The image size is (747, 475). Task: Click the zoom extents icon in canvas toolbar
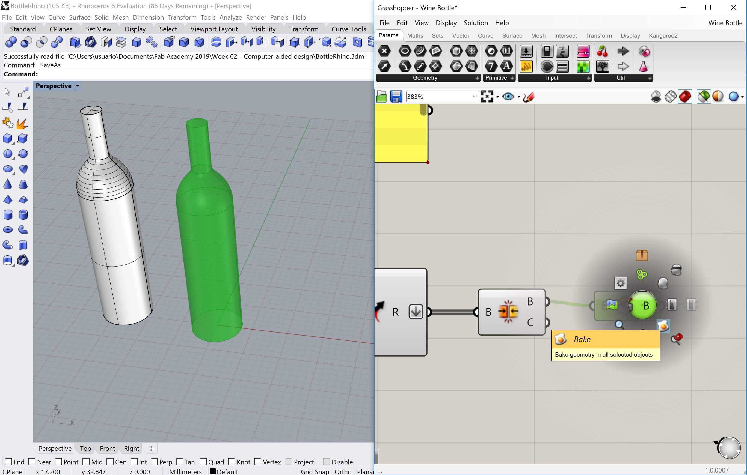click(x=487, y=97)
